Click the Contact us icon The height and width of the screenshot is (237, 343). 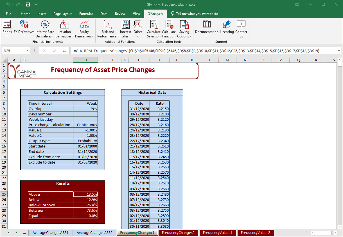(x=241, y=24)
